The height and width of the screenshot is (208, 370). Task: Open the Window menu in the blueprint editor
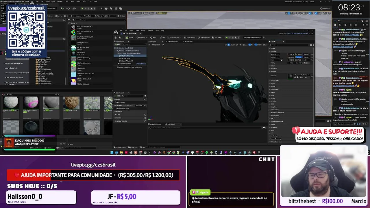click(150, 30)
